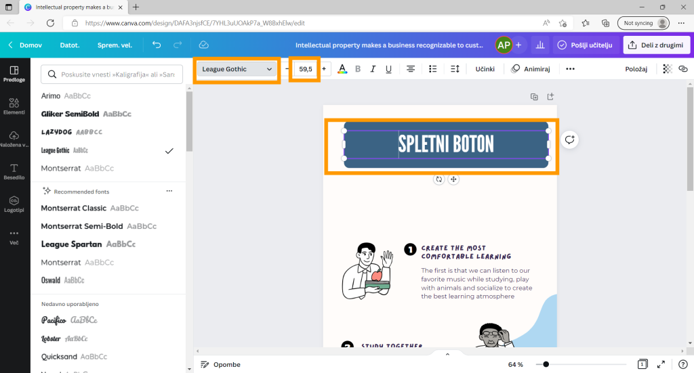This screenshot has width=694, height=373.
Task: Increase font size with plus button
Action: coord(324,69)
